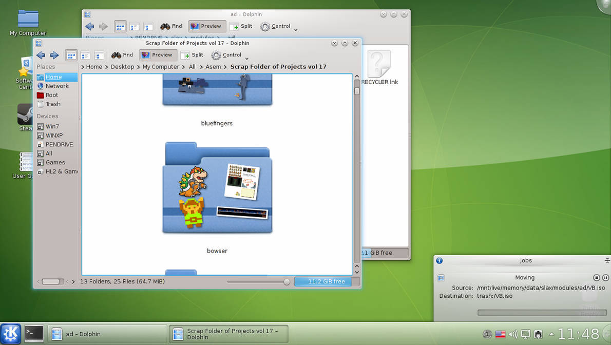Expand the arrow after Asem in breadcrumb
Viewport: 611px width, 345px height.
click(x=225, y=67)
